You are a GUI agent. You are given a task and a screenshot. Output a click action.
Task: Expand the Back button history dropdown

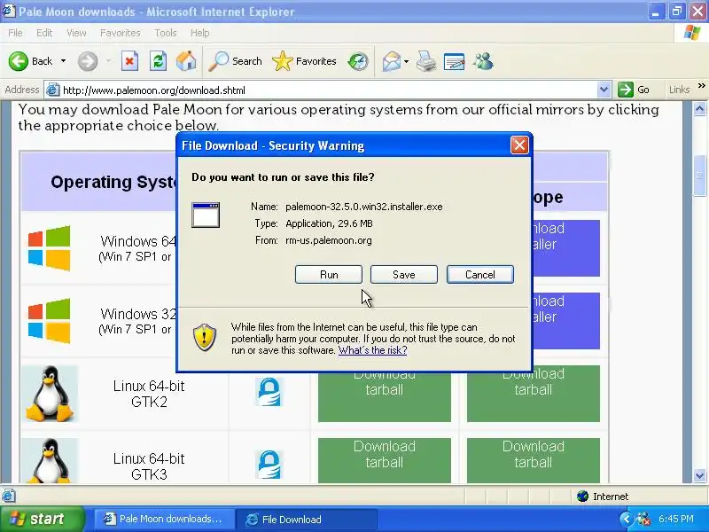(63, 61)
